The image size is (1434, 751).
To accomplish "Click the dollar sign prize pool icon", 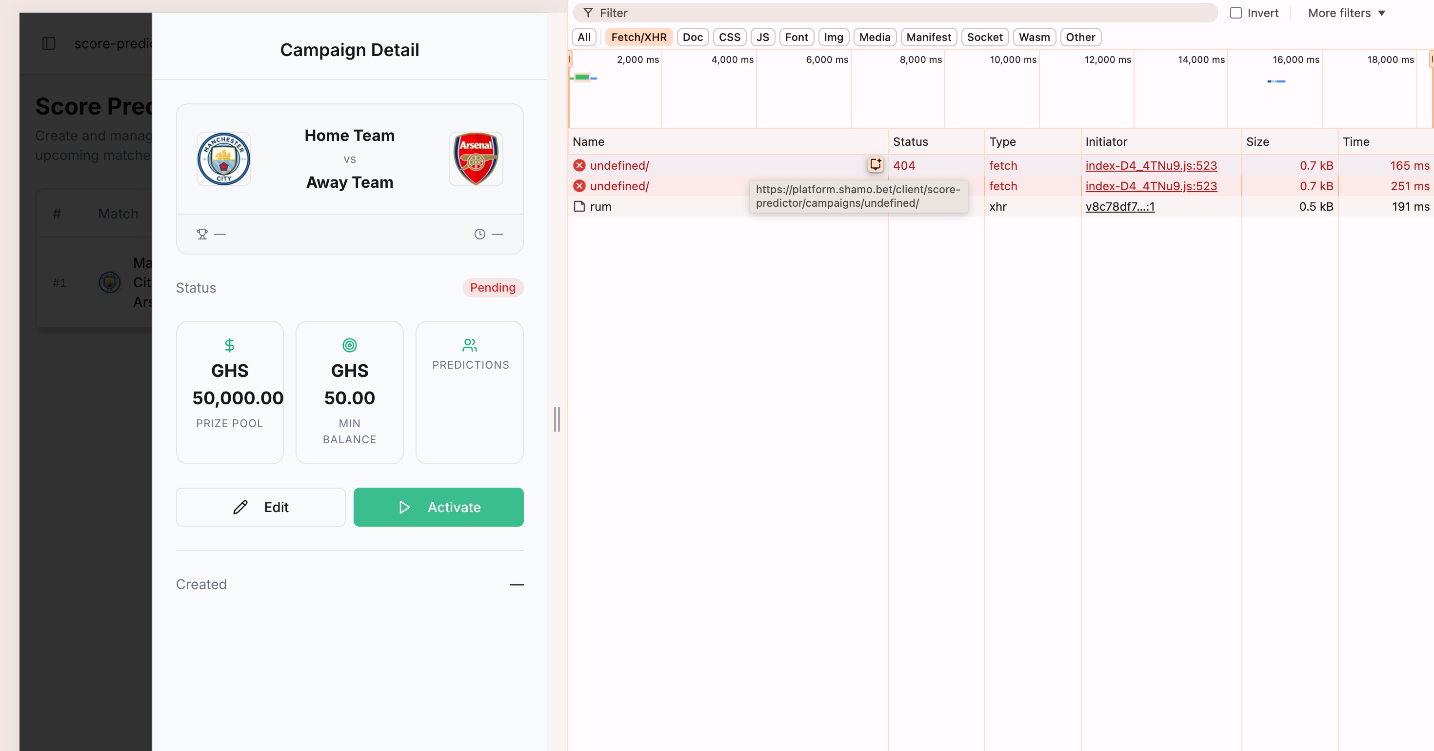I will pyautogui.click(x=229, y=345).
